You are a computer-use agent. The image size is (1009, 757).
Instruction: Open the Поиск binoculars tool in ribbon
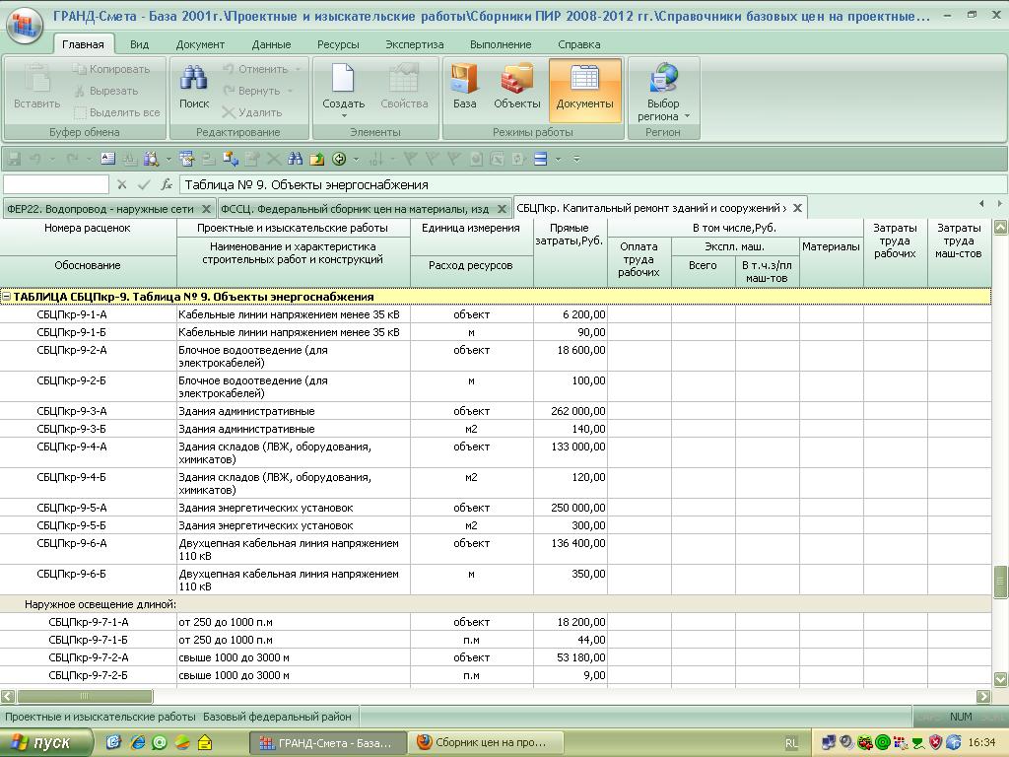(194, 88)
